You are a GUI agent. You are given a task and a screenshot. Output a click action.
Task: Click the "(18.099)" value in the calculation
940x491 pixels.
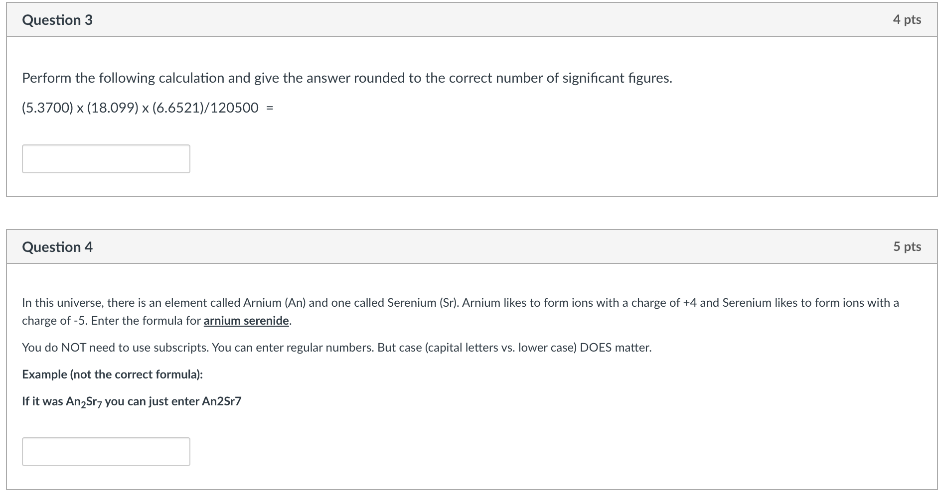113,108
